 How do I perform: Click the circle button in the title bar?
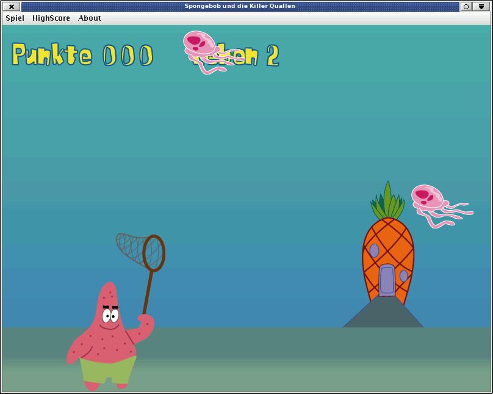pyautogui.click(x=466, y=6)
